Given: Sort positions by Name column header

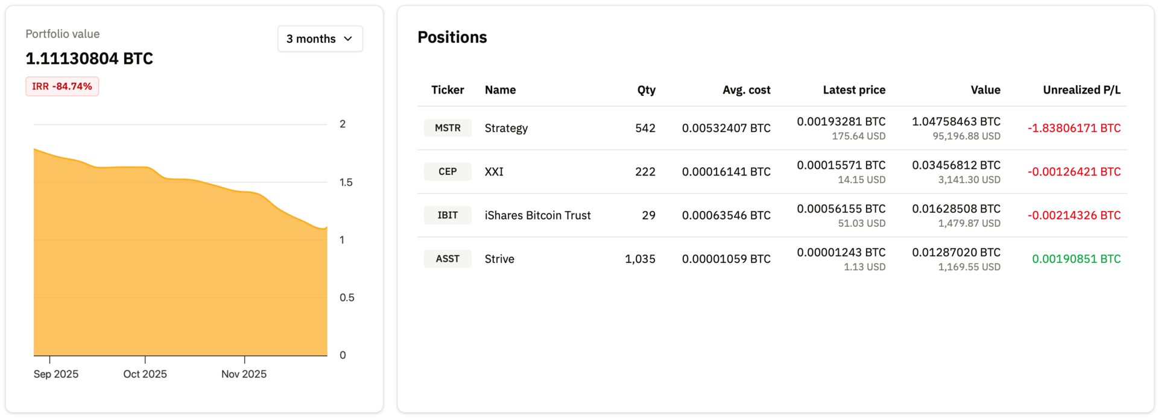Looking at the screenshot, I should point(500,90).
